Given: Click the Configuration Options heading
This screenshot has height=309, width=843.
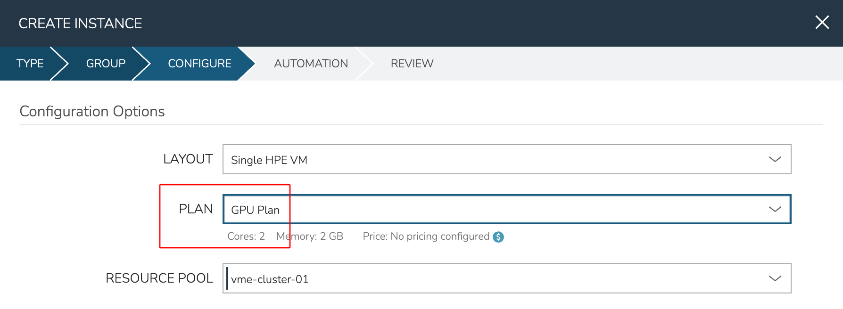Looking at the screenshot, I should pos(92,112).
